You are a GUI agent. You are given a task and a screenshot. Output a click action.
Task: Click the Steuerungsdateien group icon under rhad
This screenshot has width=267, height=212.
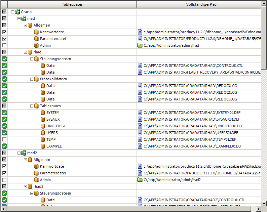point(36,59)
